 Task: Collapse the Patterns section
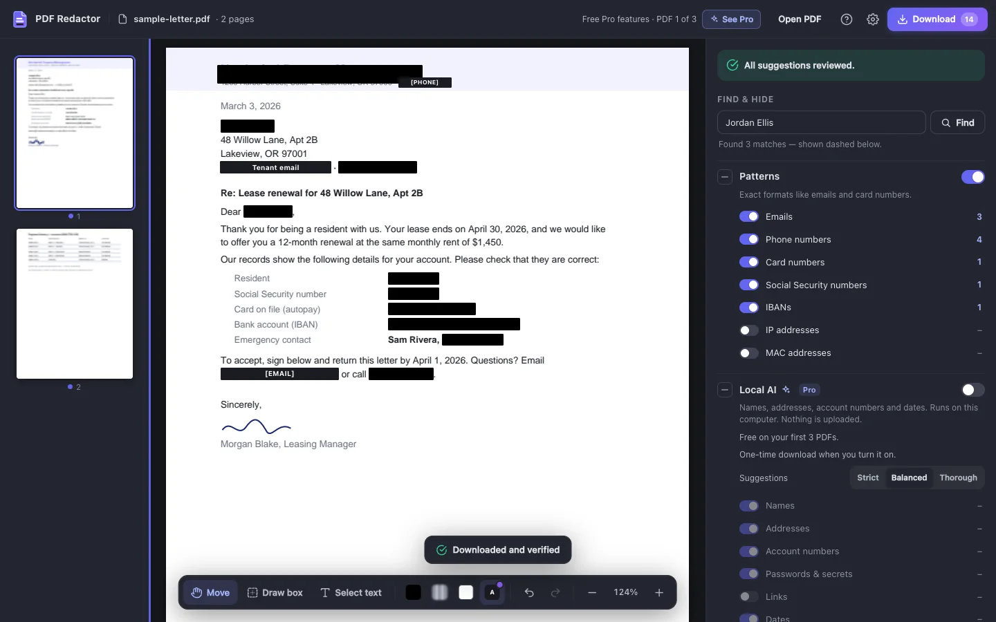click(x=725, y=177)
